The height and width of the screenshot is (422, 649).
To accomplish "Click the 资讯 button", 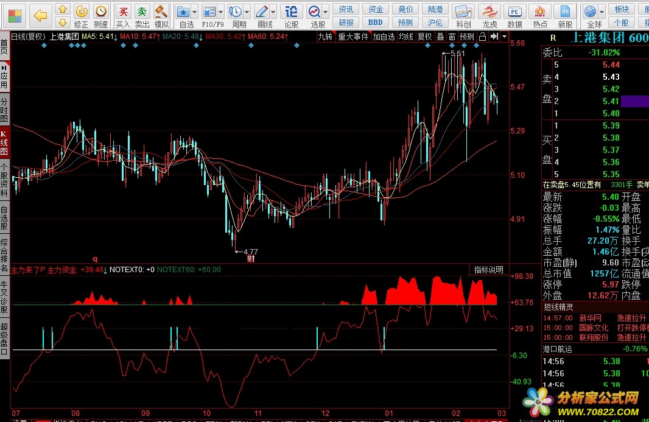I will point(346,9).
